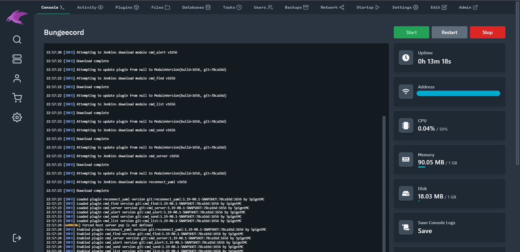Switch to the Files tab
The width and height of the screenshot is (520, 252).
[160, 7]
